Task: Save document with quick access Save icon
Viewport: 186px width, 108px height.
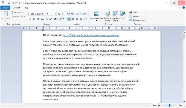Action: point(9,3)
